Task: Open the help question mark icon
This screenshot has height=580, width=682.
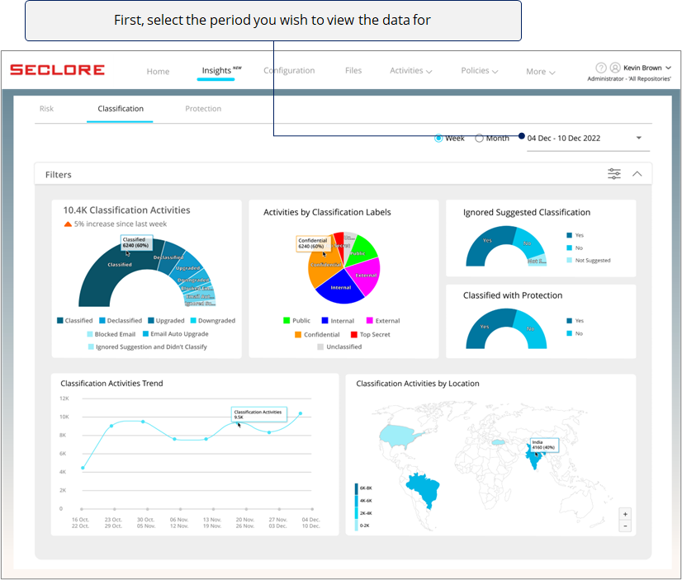Action: click(600, 68)
